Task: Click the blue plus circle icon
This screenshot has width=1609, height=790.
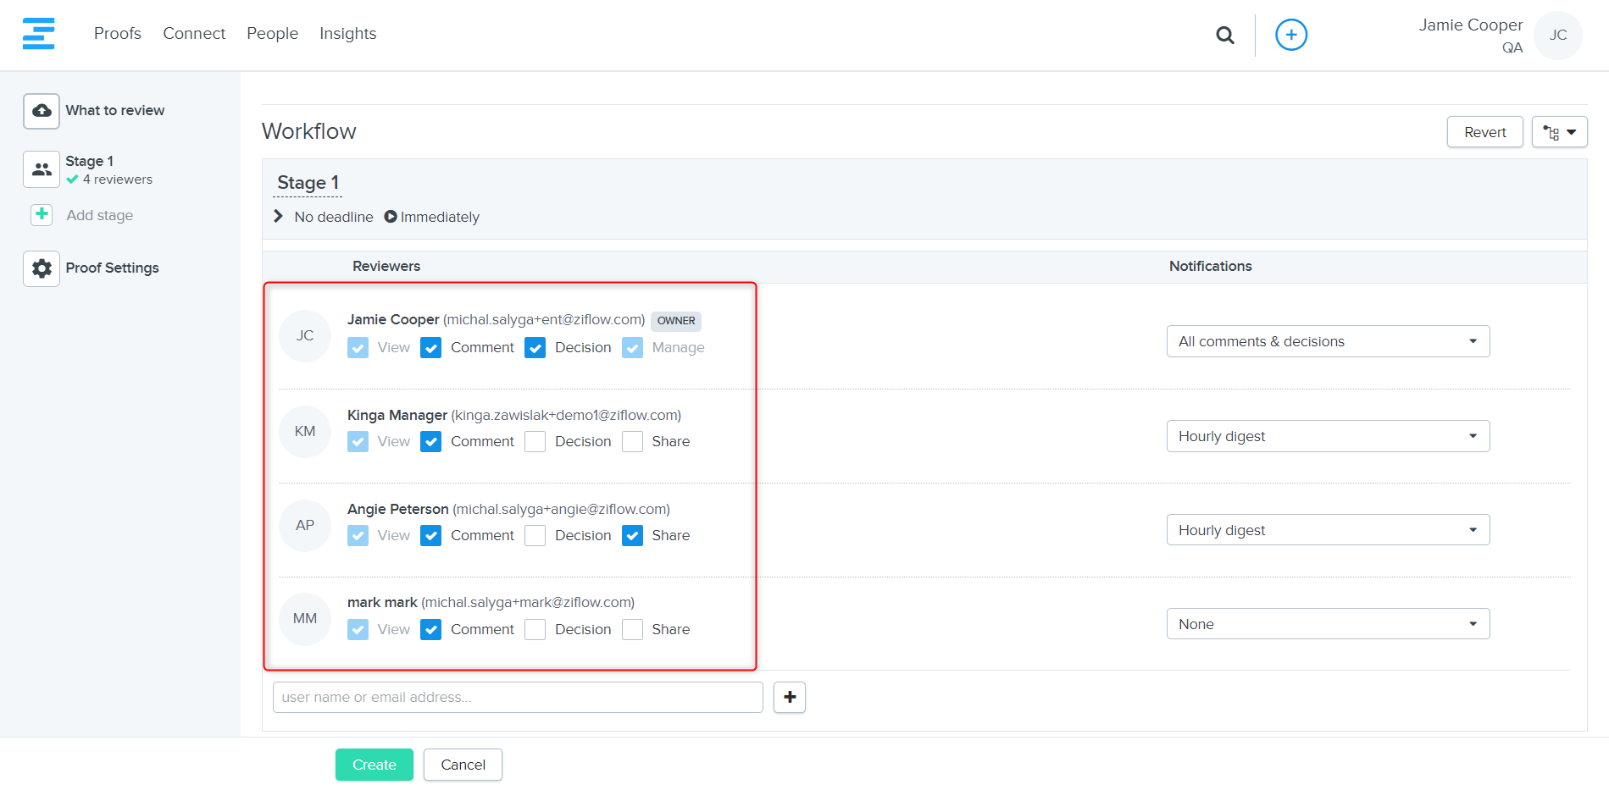Action: tap(1290, 35)
